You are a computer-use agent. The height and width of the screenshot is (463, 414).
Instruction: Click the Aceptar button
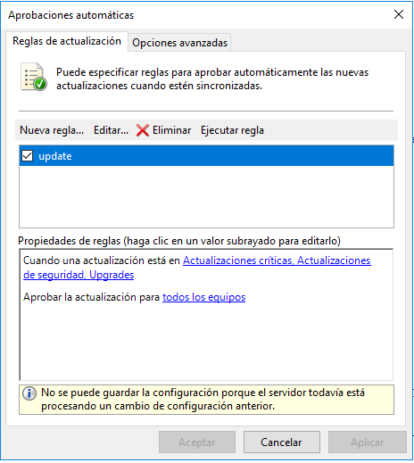pyautogui.click(x=197, y=442)
